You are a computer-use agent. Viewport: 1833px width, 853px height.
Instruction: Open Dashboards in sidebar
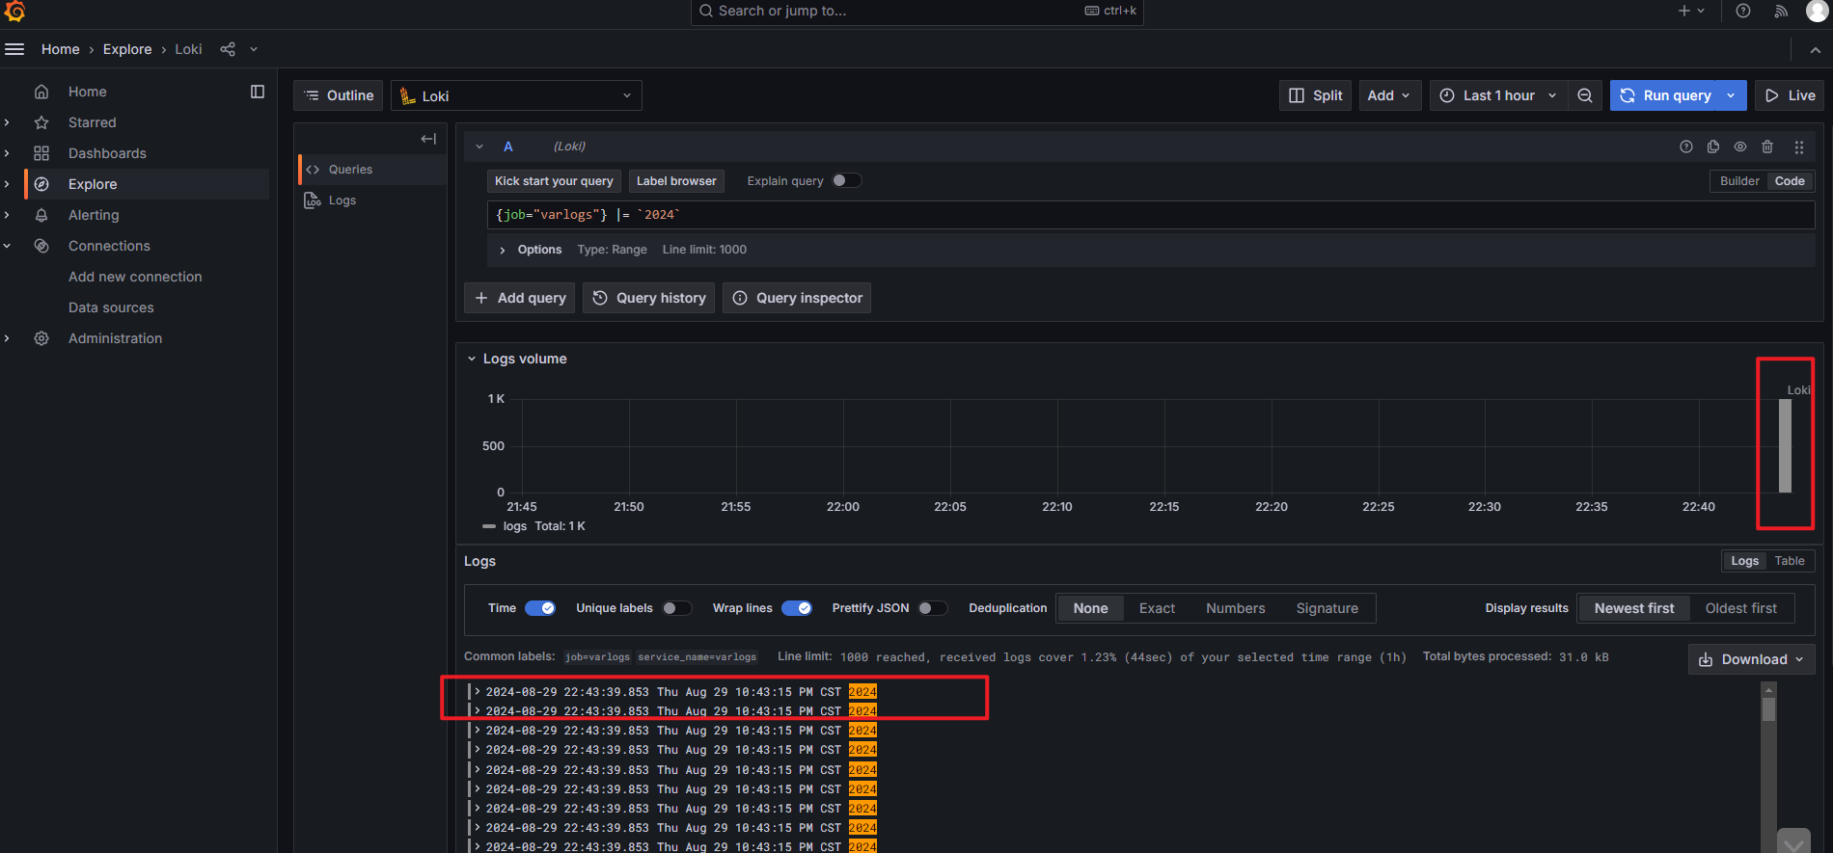pyautogui.click(x=107, y=153)
